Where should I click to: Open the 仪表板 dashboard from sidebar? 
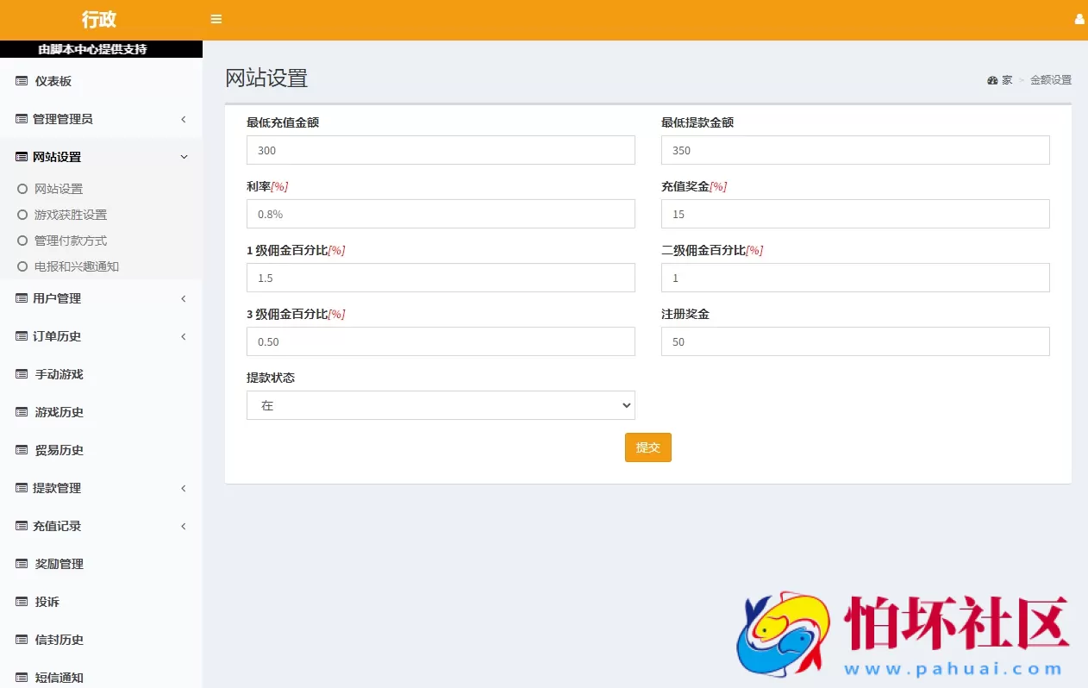tap(52, 80)
